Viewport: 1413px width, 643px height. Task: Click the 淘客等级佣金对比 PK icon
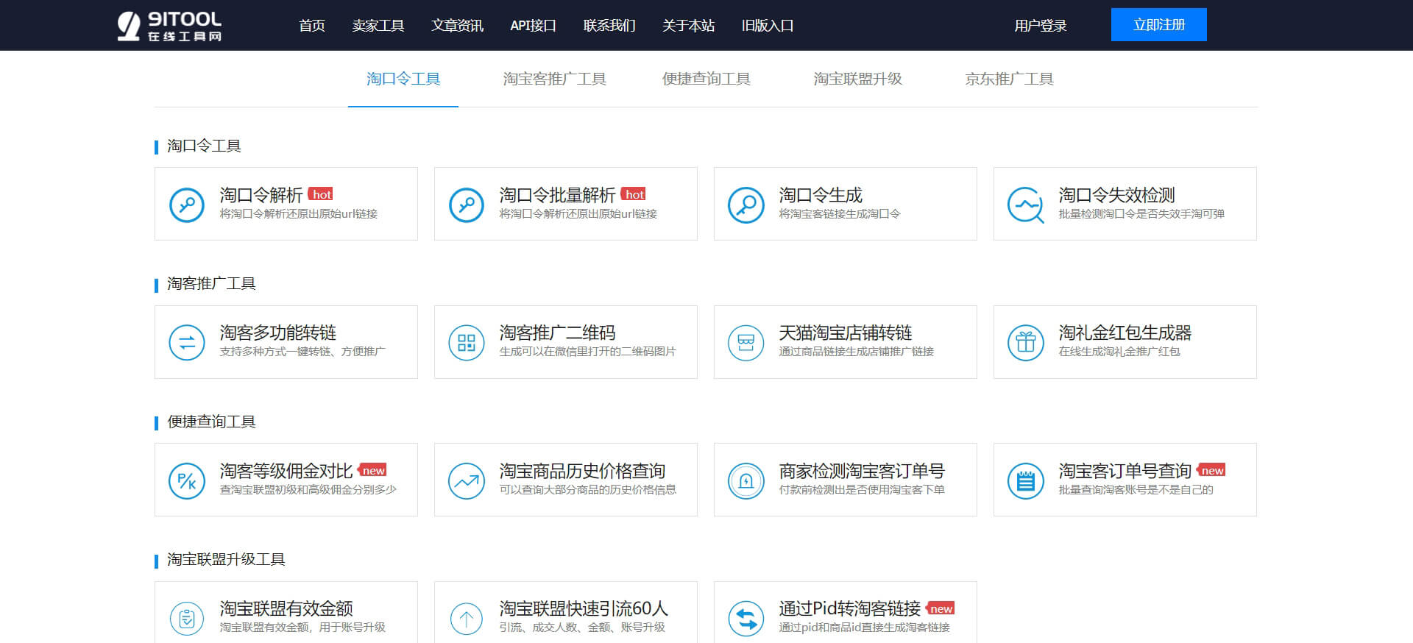pyautogui.click(x=187, y=481)
